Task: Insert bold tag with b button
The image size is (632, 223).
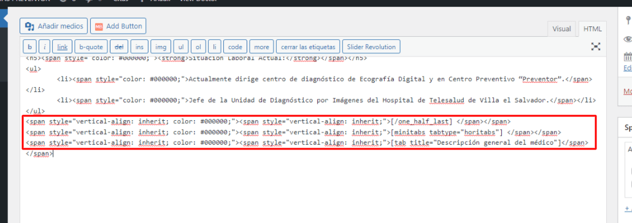Action: click(x=29, y=47)
